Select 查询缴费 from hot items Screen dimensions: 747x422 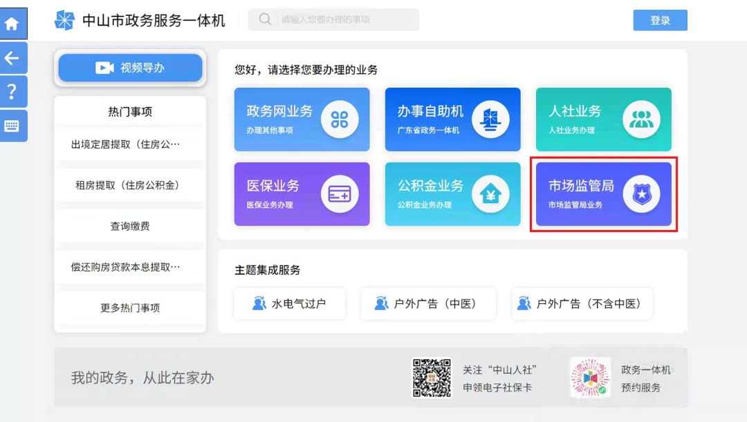pyautogui.click(x=130, y=227)
